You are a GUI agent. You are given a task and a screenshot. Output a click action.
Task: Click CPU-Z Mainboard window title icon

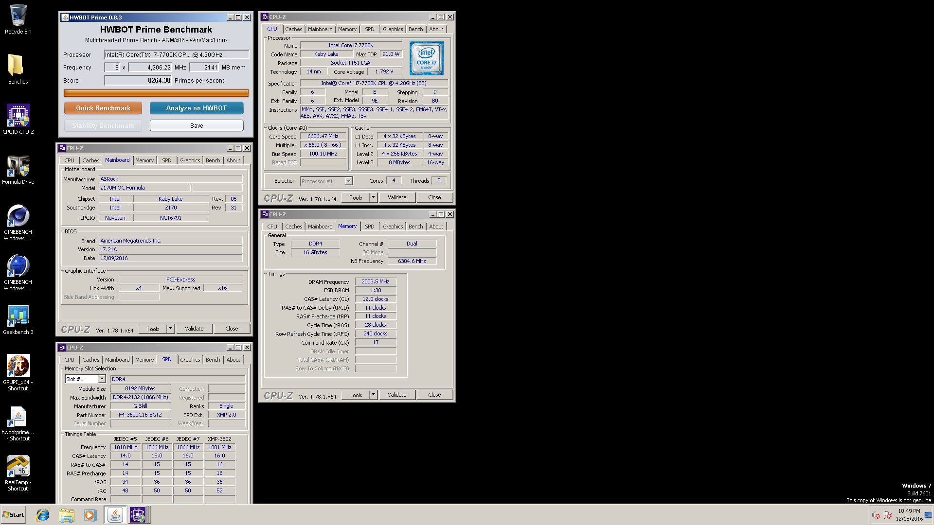pyautogui.click(x=62, y=148)
